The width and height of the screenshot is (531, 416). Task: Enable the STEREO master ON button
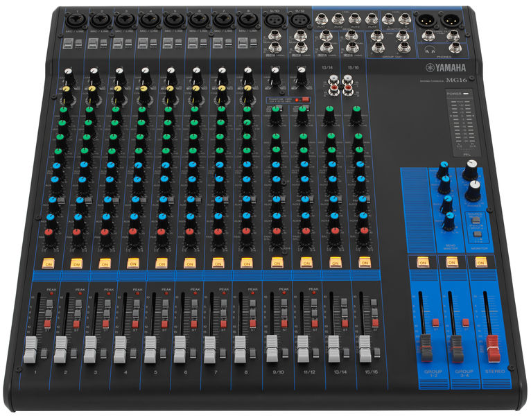(480, 262)
